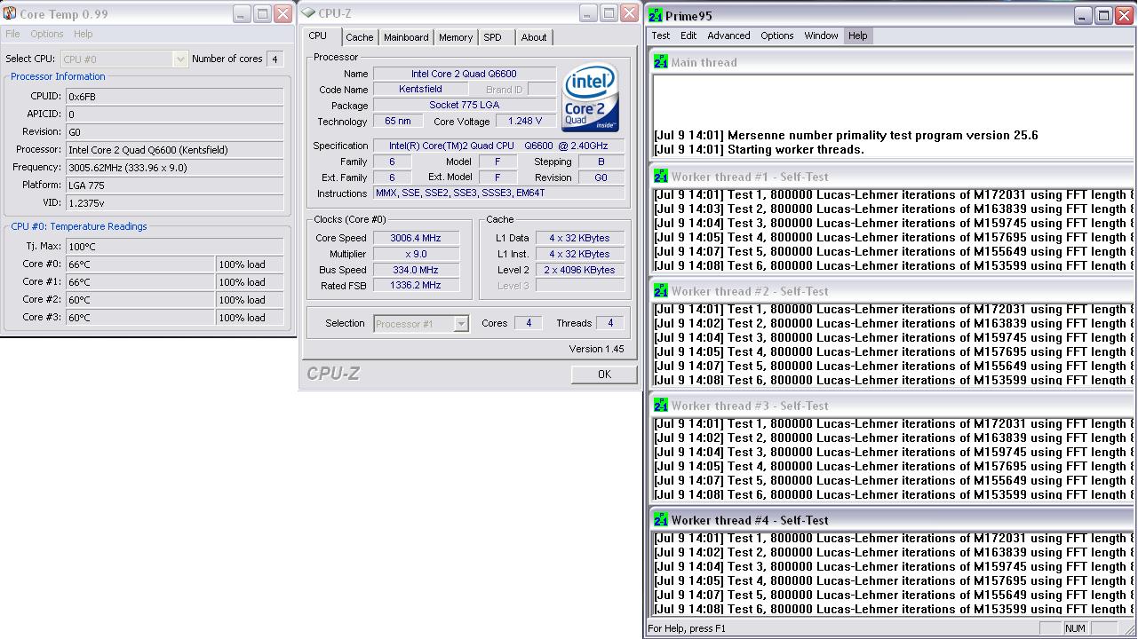Click the Threads count field in CPU-Z
The image size is (1138, 639).
tap(609, 323)
